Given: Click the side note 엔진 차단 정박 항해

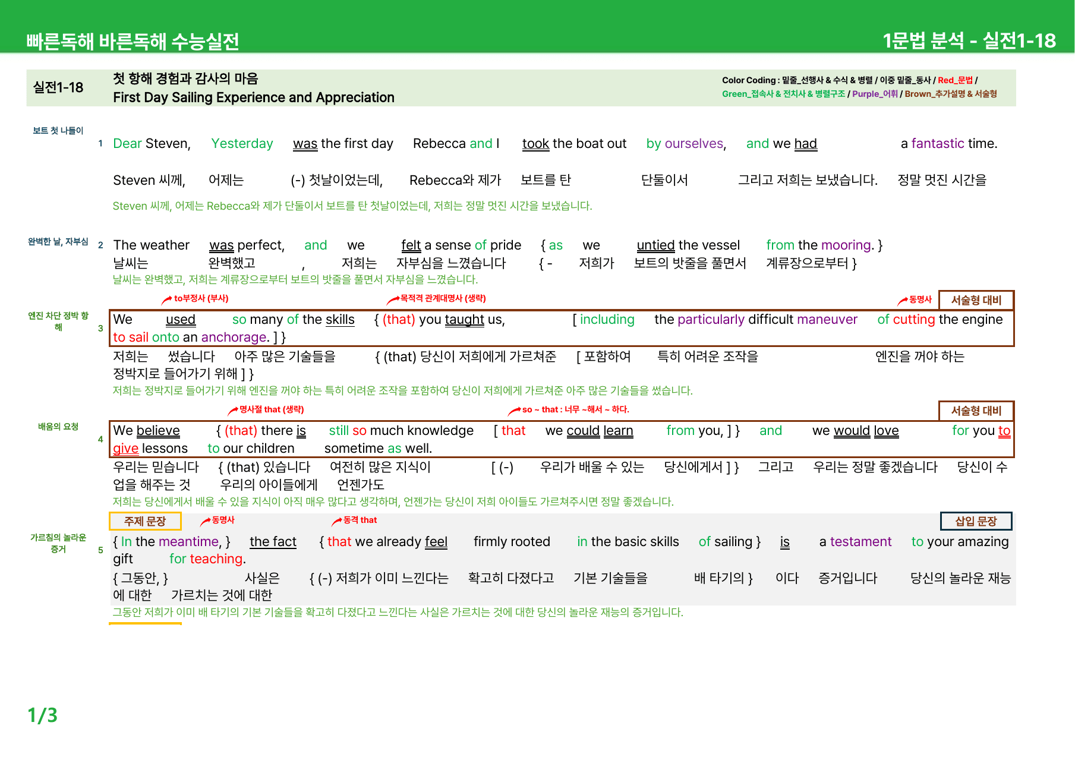Looking at the screenshot, I should pos(58,321).
